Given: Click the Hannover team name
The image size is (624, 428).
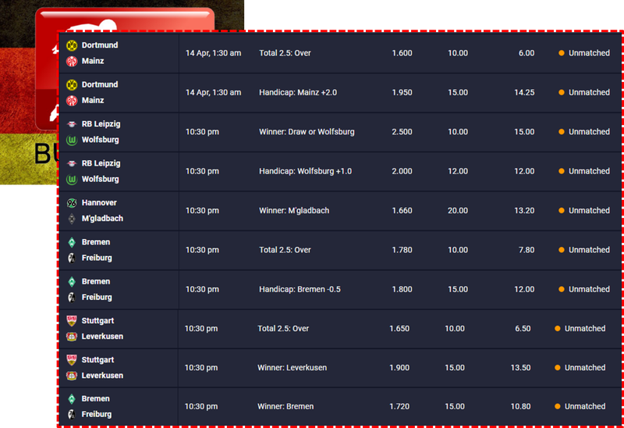Looking at the screenshot, I should click(99, 203).
